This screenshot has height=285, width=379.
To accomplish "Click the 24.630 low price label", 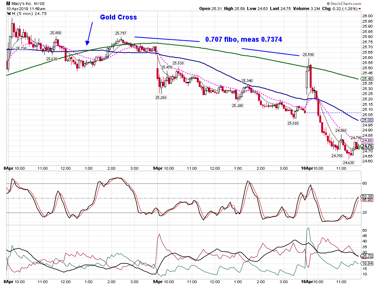I will click(348, 162).
